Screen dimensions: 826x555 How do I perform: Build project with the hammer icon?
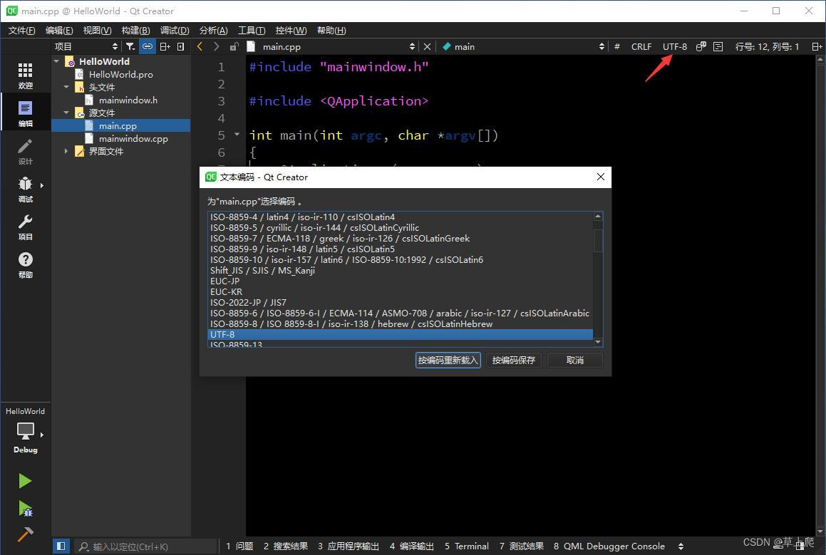tap(25, 534)
